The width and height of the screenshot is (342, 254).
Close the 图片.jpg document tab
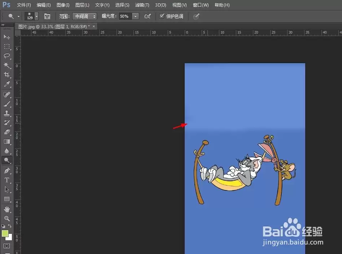(94, 26)
